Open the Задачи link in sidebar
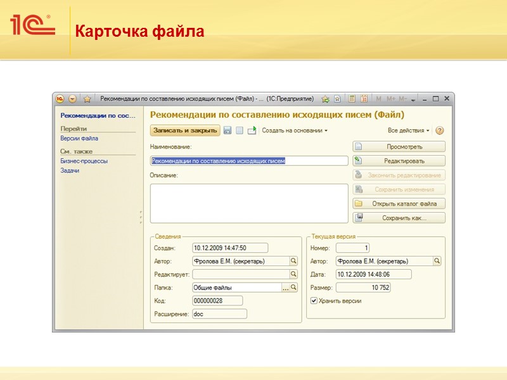Screen dimensions: 507x380 click(70, 170)
